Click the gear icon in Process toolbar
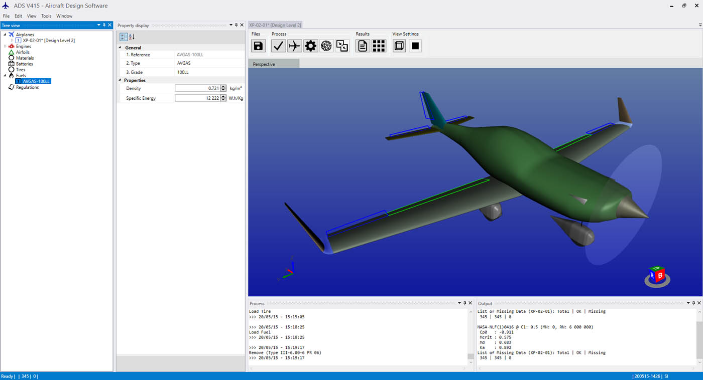This screenshot has width=703, height=380. (311, 46)
